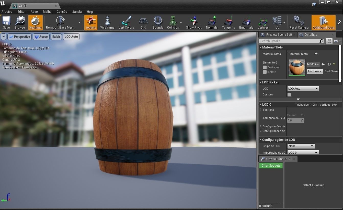
Task: Toggle the Additional Data button
Action: [x=323, y=22]
